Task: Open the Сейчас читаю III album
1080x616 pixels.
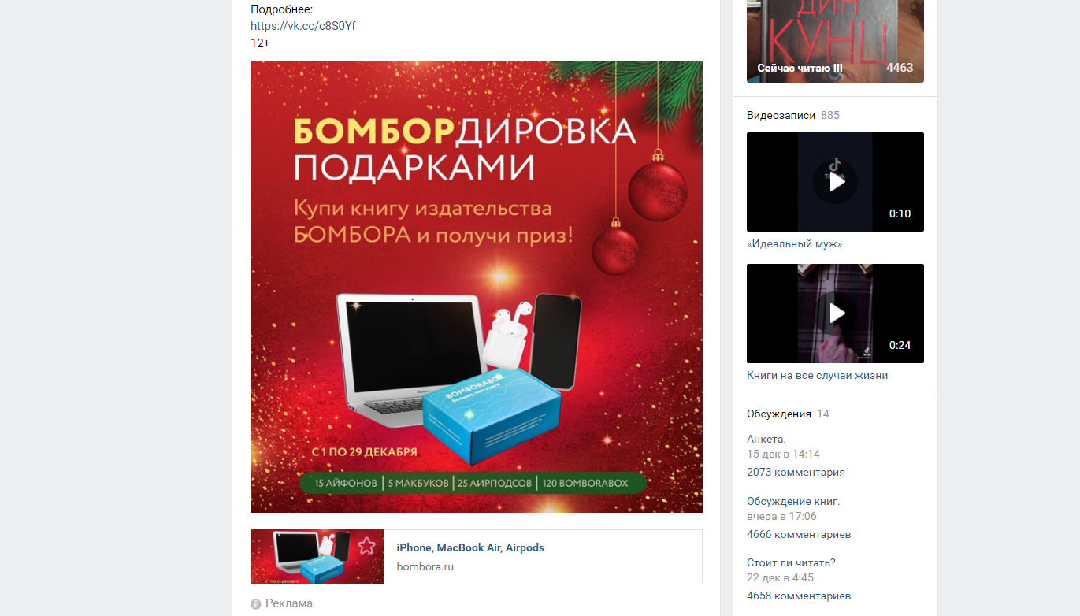Action: pos(835,41)
